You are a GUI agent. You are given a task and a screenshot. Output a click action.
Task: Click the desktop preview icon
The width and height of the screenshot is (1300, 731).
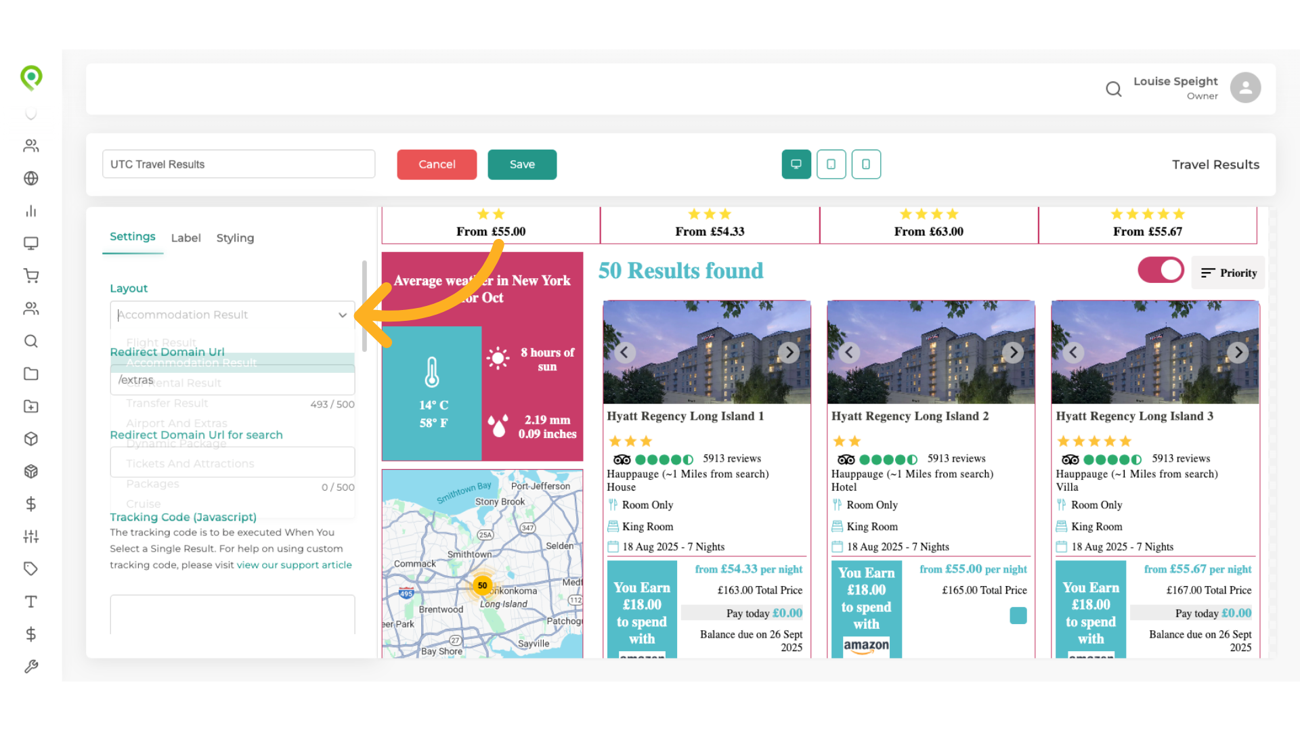(796, 164)
